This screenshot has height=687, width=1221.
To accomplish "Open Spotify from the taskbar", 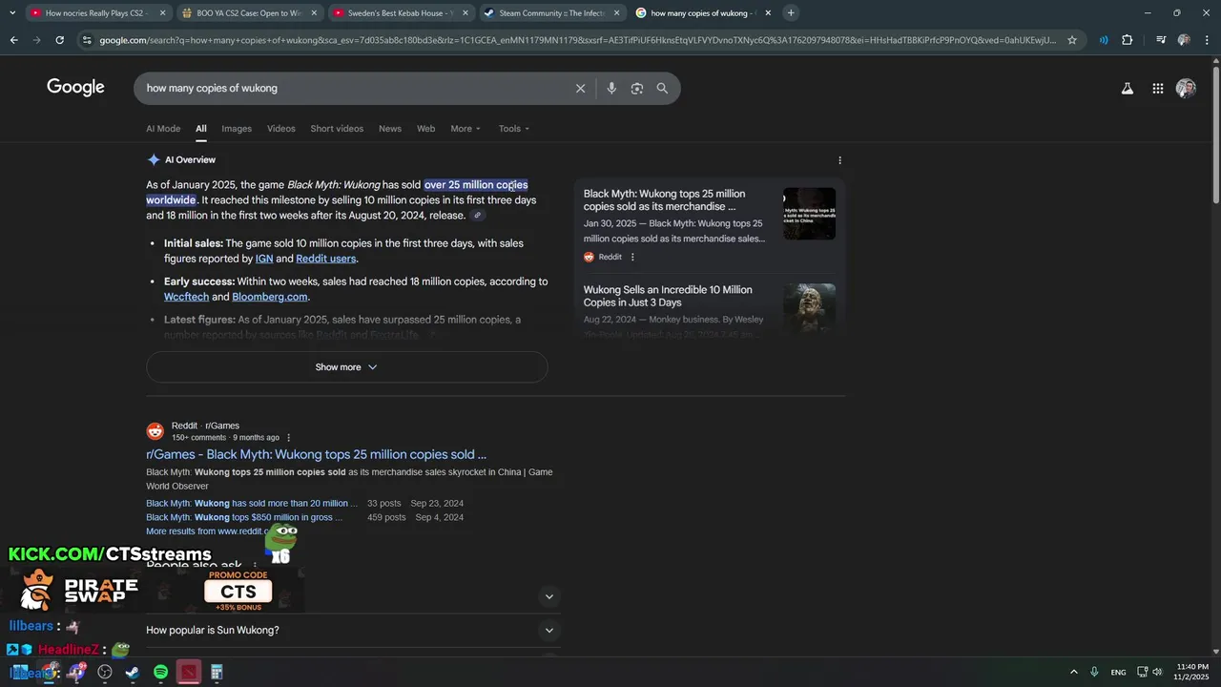I will (x=160, y=672).
